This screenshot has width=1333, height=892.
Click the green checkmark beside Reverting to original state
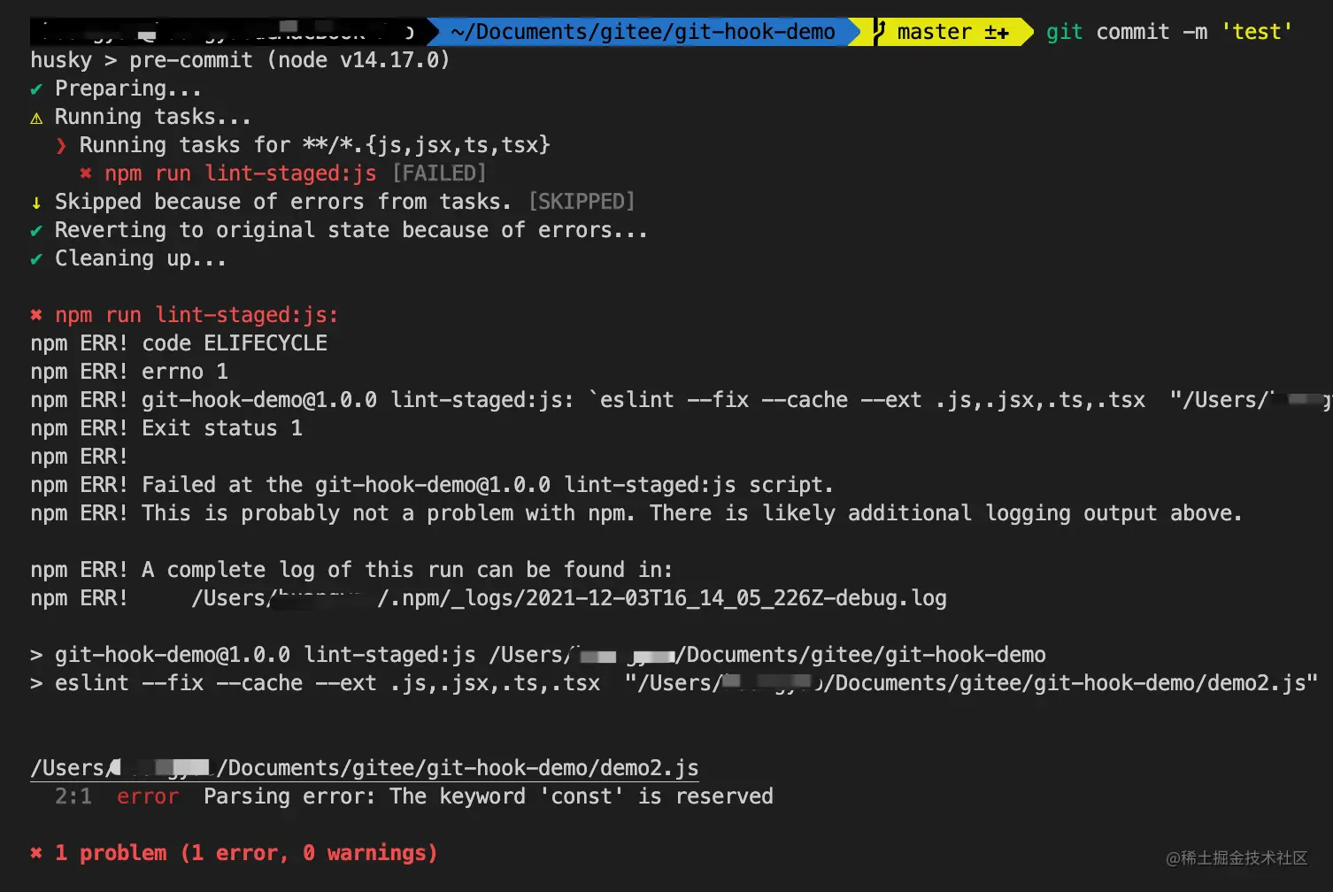[x=36, y=231]
